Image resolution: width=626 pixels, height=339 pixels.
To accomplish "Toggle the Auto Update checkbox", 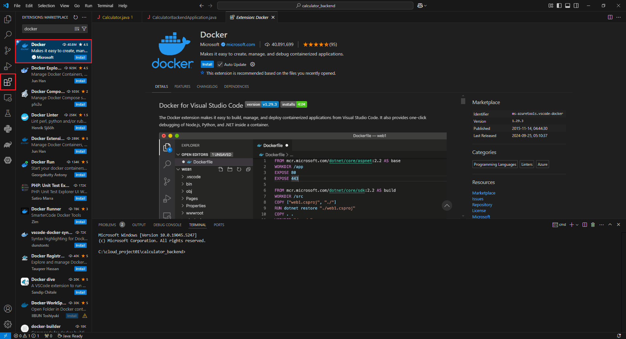I will pyautogui.click(x=220, y=65).
